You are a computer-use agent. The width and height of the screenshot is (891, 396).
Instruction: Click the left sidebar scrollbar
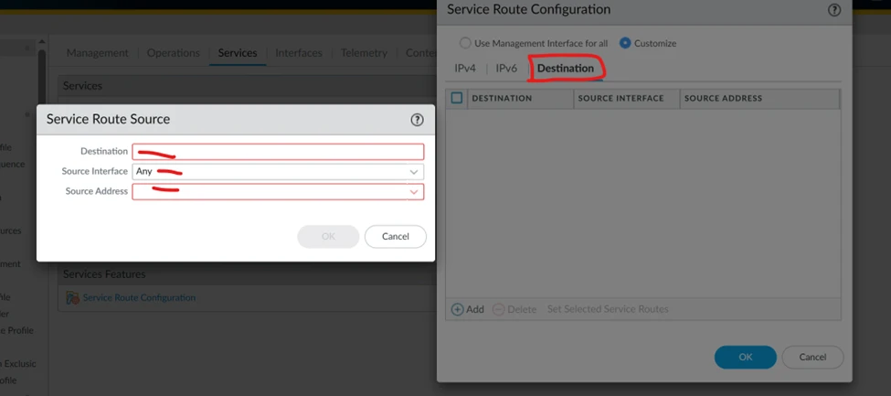(41, 77)
